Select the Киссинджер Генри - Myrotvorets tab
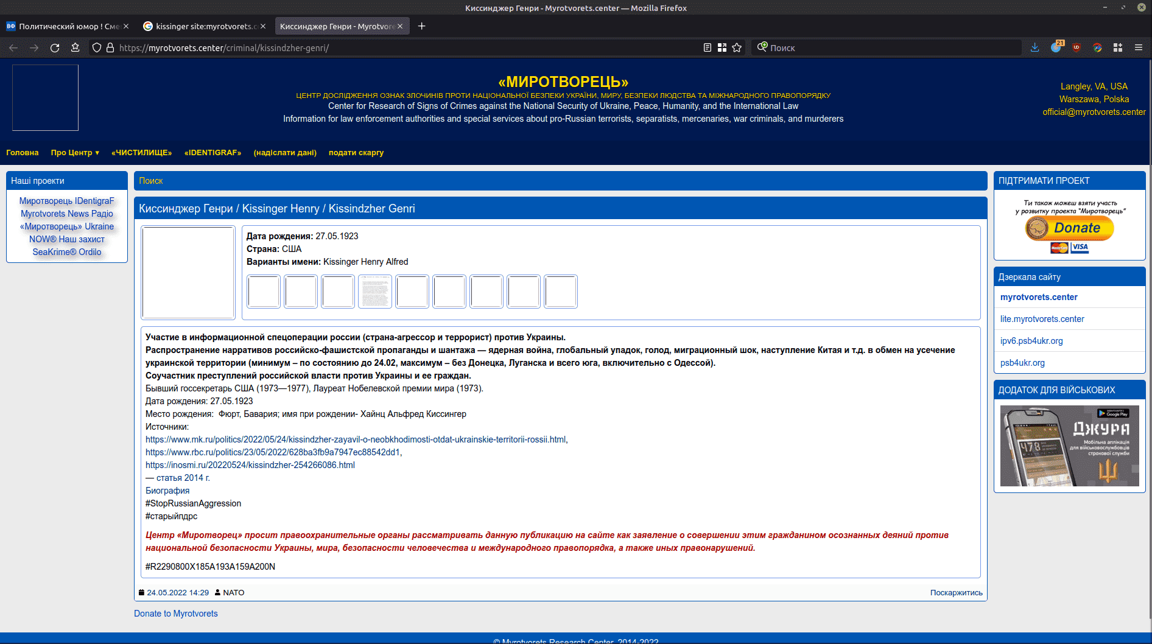The image size is (1152, 644). [x=342, y=26]
